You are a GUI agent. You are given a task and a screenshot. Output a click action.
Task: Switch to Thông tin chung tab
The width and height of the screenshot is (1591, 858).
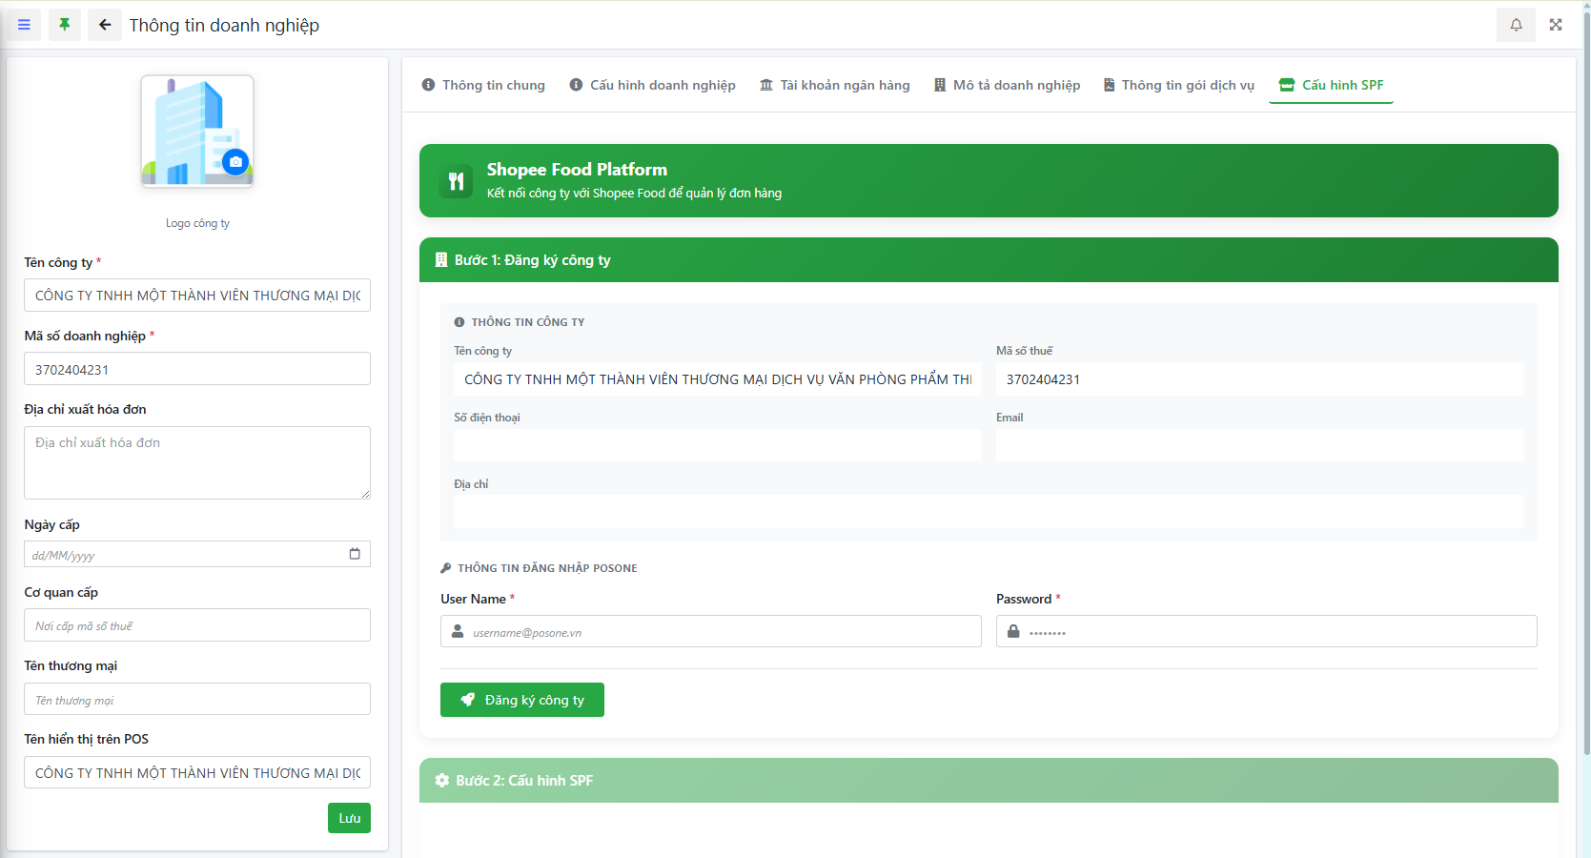click(483, 85)
